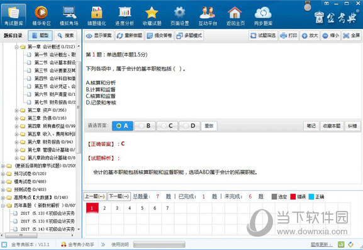Image resolution: width=363 pixels, height=250 pixels.
Task: Click the green chart icon in status bar
Action: point(341,244)
